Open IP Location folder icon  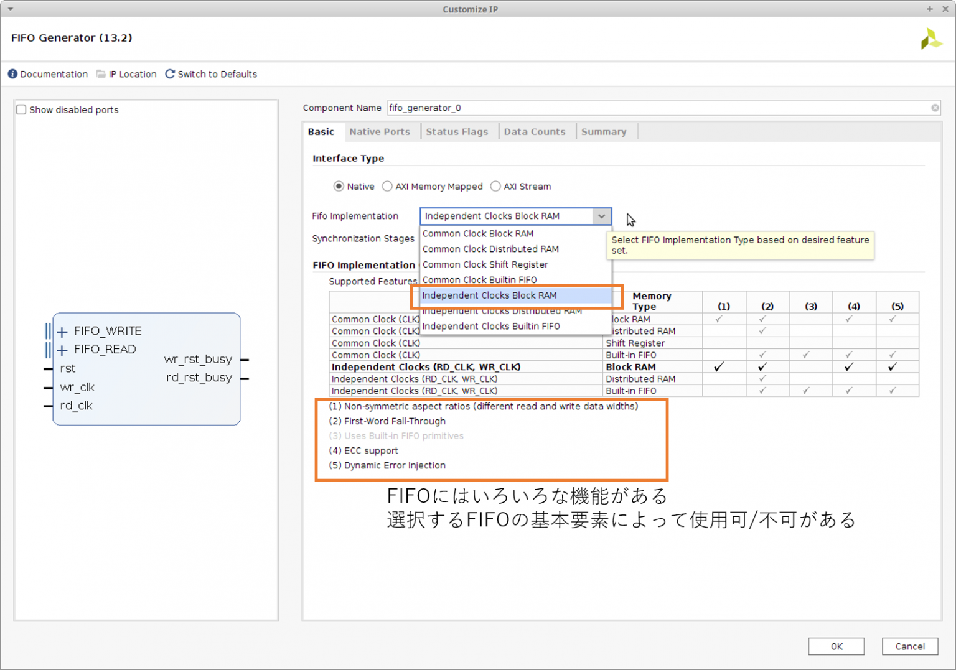101,74
